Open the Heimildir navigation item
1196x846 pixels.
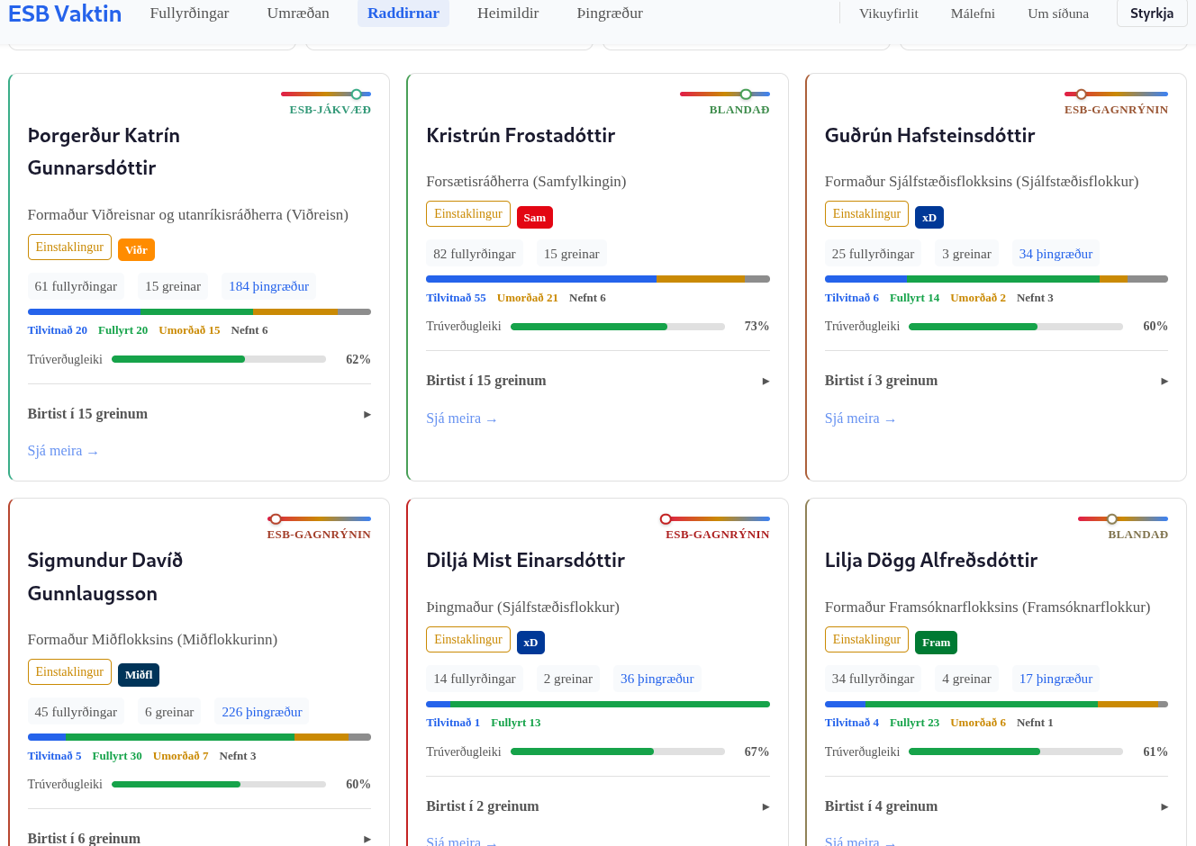[508, 13]
